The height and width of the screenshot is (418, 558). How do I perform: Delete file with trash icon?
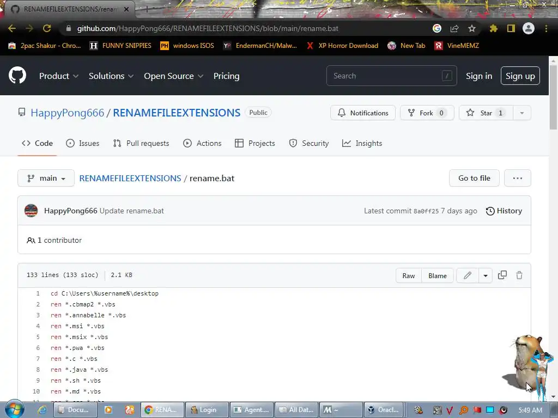click(519, 275)
